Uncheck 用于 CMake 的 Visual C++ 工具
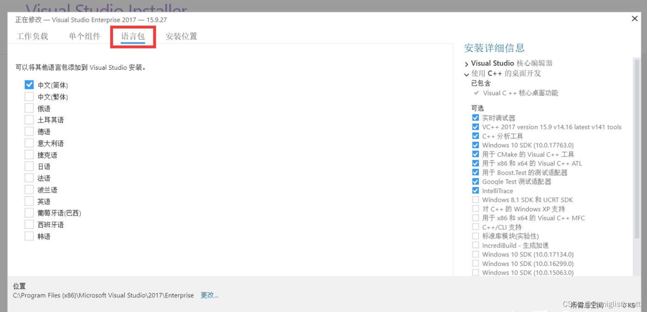This screenshot has height=312, width=647. tap(475, 154)
